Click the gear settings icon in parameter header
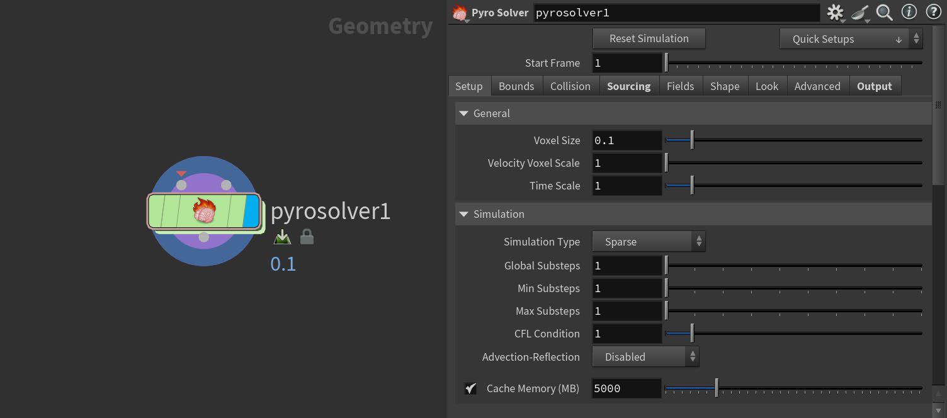 pyautogui.click(x=835, y=12)
